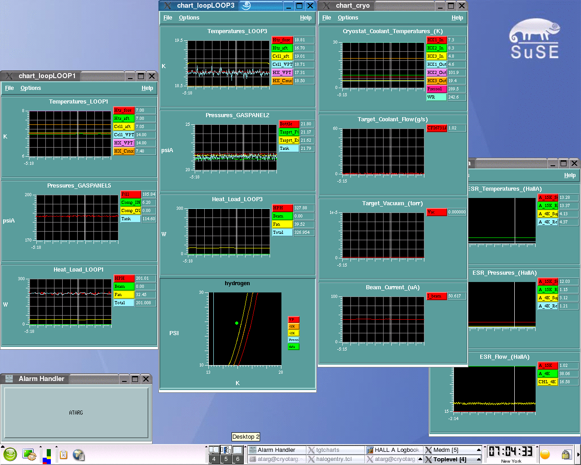Switch to desktop 4 in pager
This screenshot has width=581, height=465.
point(214,459)
